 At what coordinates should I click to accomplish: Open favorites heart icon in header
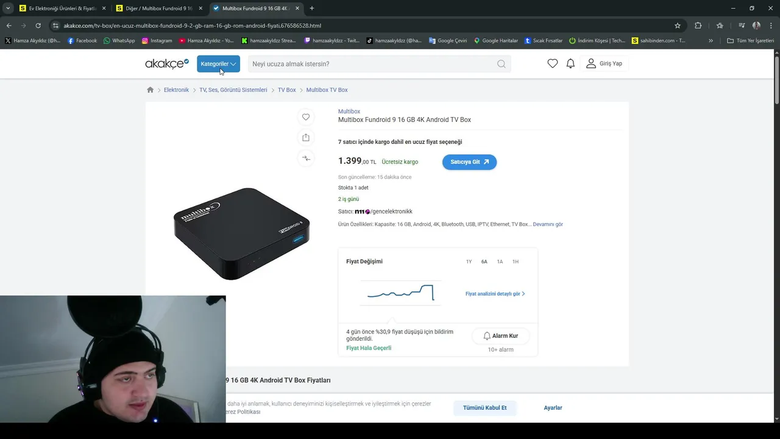(553, 63)
